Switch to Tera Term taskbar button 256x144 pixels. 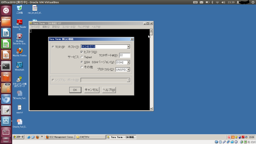[x=122, y=137]
